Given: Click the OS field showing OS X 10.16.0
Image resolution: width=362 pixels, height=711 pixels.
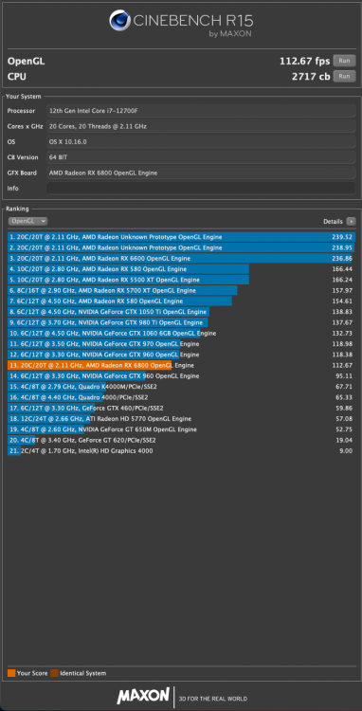Looking at the screenshot, I should [x=201, y=142].
